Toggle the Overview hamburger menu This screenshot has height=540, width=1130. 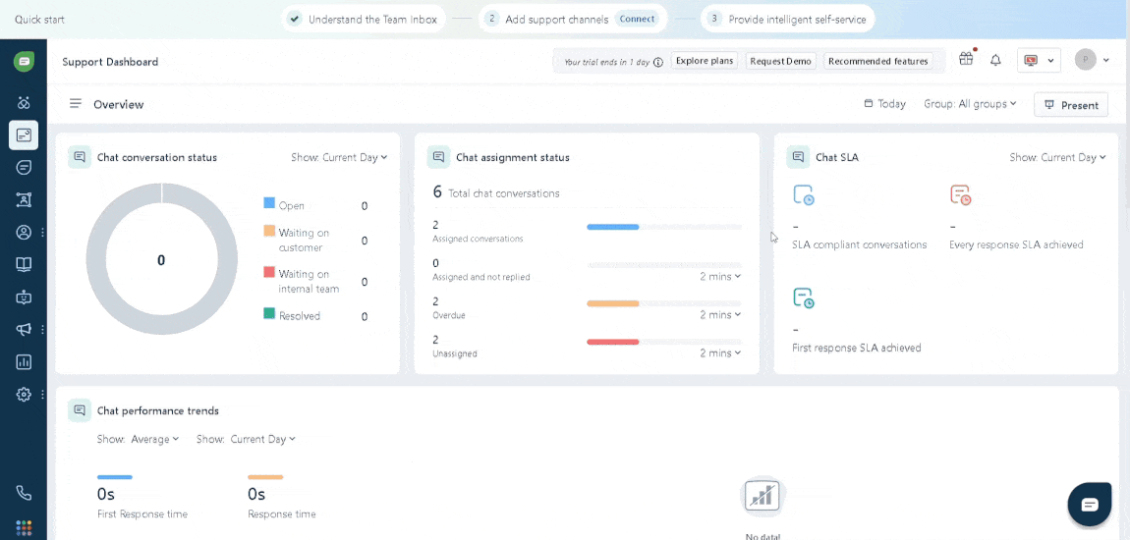76,104
